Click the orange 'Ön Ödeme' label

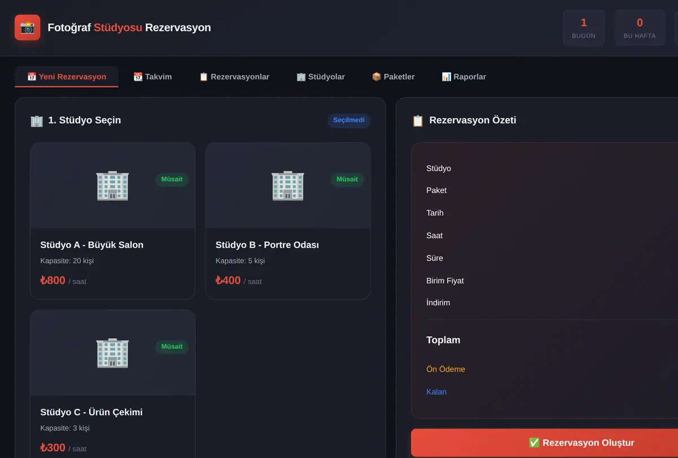[x=446, y=369]
